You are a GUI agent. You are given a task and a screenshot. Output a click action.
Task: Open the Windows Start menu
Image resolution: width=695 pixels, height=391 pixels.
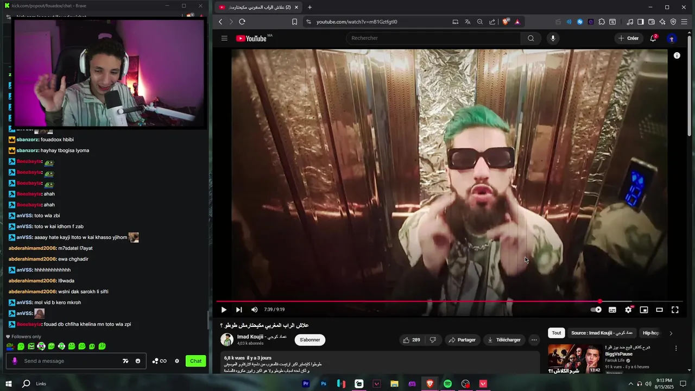pos(9,384)
